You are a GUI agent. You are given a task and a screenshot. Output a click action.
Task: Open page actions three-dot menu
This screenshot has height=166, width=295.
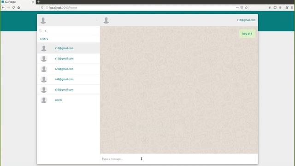(x=237, y=7)
